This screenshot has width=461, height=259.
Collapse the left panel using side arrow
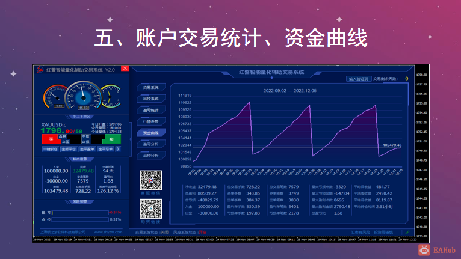(x=131, y=139)
